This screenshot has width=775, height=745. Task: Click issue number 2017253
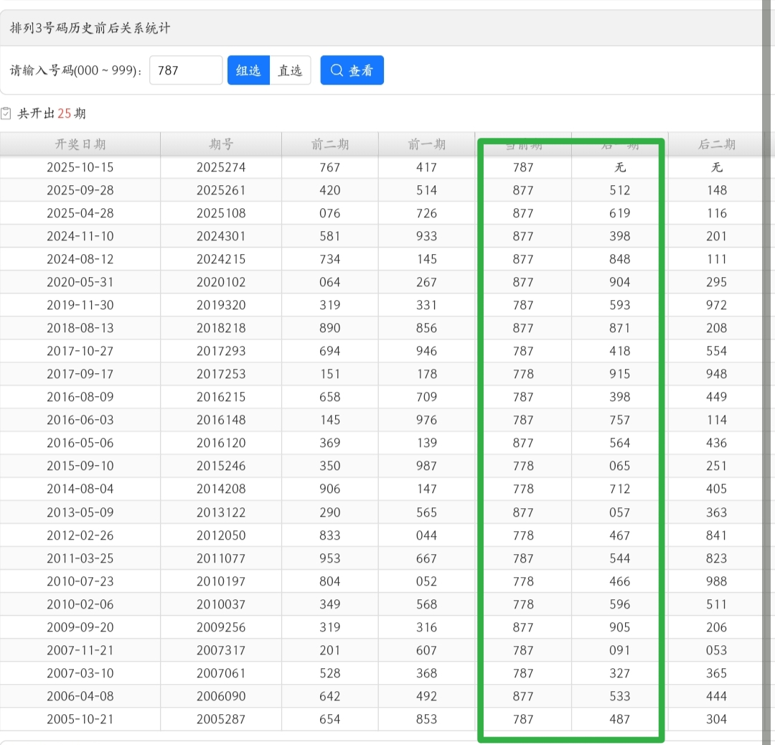click(221, 374)
